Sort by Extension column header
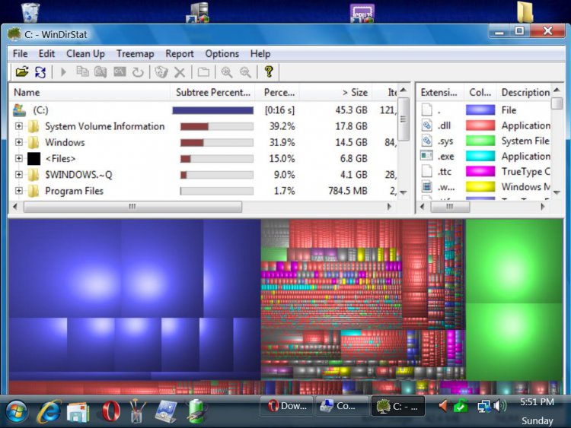The image size is (571, 428). (439, 92)
